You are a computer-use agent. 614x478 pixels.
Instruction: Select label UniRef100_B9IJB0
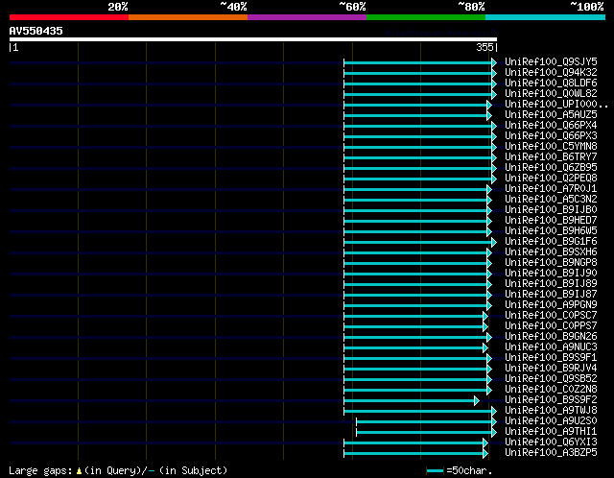coord(551,210)
